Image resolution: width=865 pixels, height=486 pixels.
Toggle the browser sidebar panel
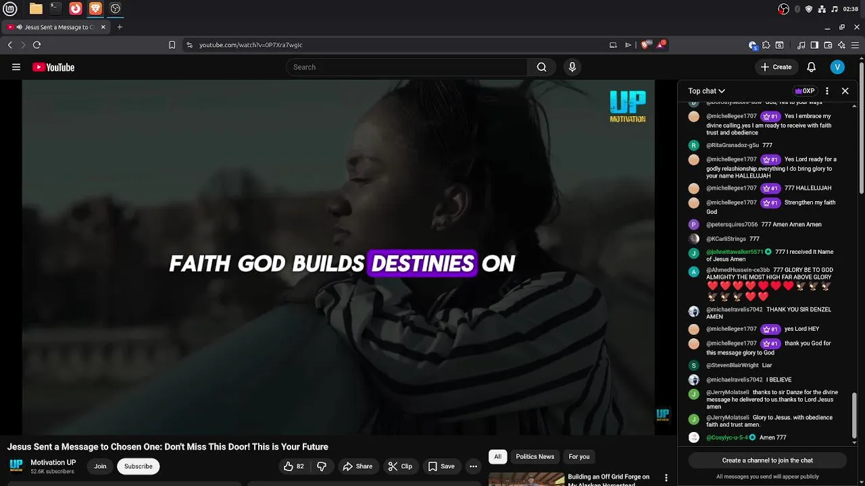point(814,45)
